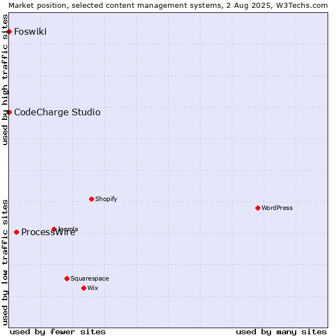Click the 'used by low traffic sites' label
The image size is (336, 336).
4,263
